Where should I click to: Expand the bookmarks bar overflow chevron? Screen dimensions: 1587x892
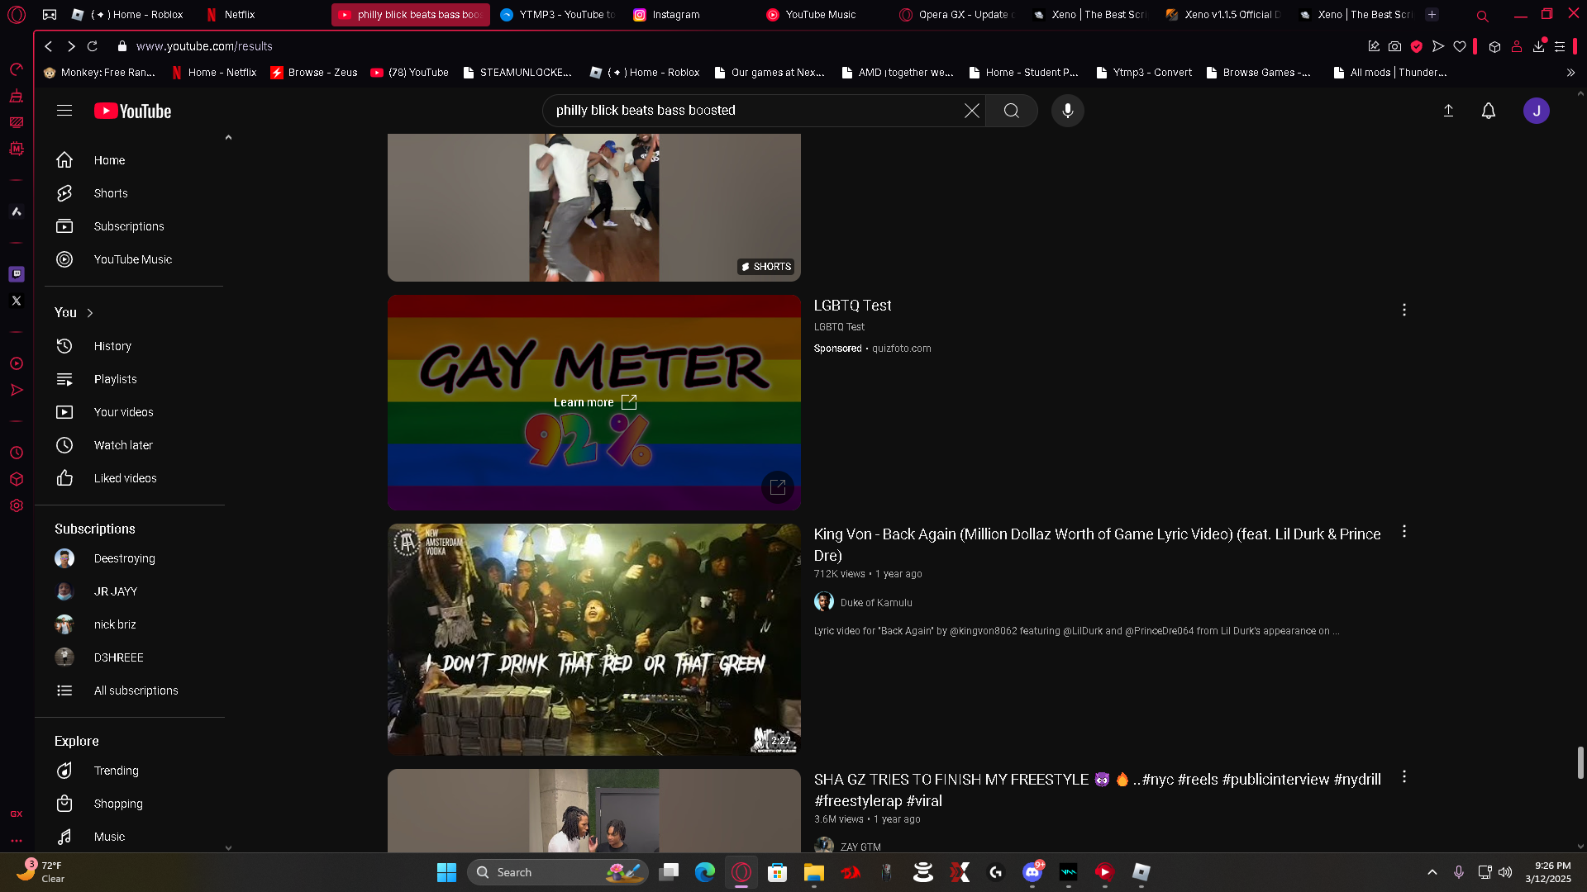pyautogui.click(x=1570, y=73)
